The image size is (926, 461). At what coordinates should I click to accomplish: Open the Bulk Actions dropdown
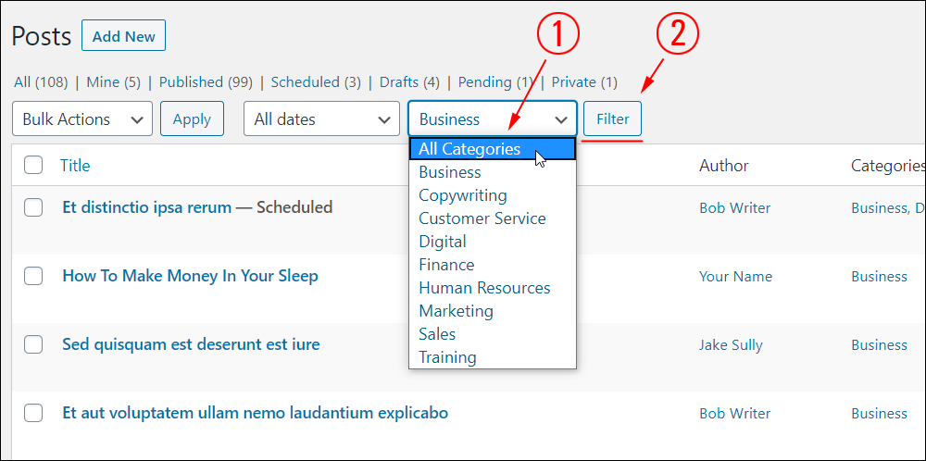(82, 119)
